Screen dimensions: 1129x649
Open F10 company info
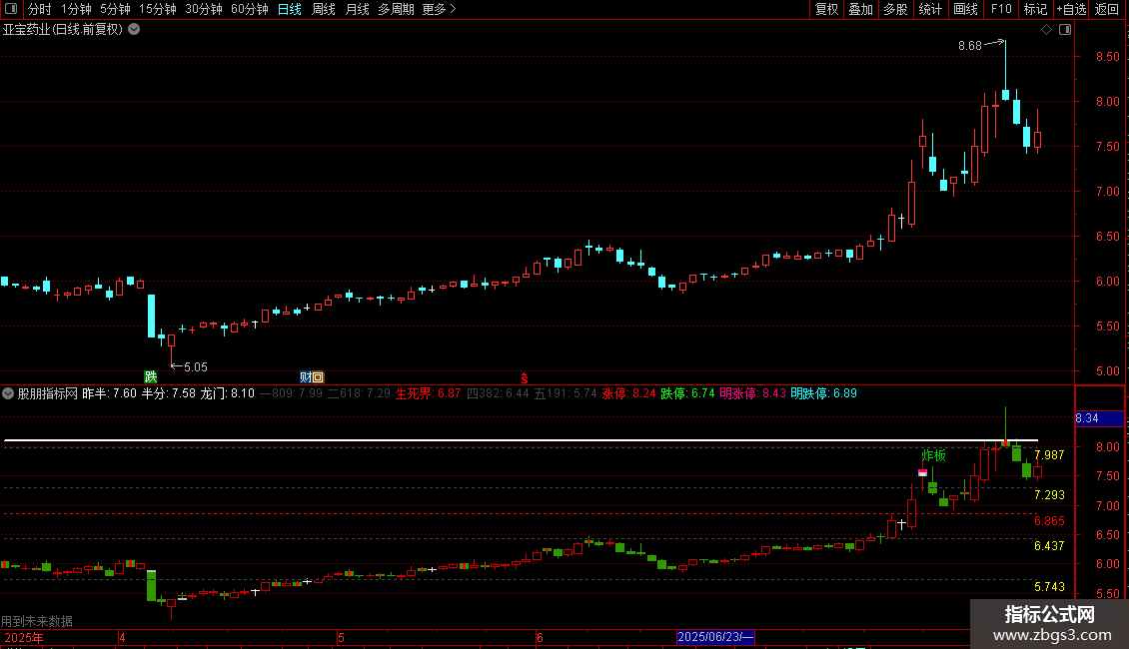pyautogui.click(x=1001, y=9)
